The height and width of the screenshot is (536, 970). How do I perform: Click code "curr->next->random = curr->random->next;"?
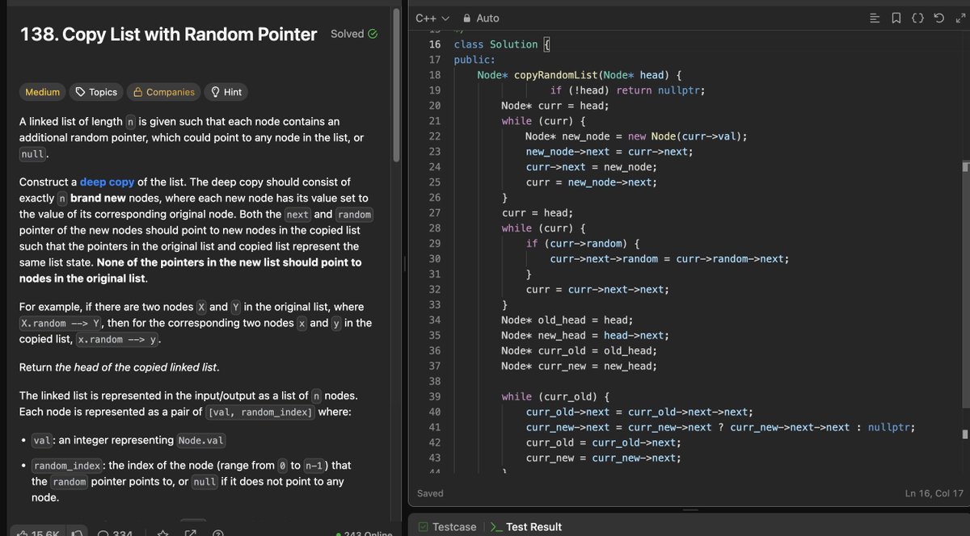click(669, 259)
